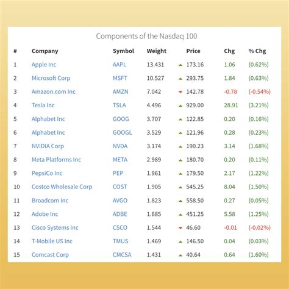The height and width of the screenshot is (289, 289).
Task: Click the up arrow next to NVIDIA's price 190.23
Action: pos(180,146)
